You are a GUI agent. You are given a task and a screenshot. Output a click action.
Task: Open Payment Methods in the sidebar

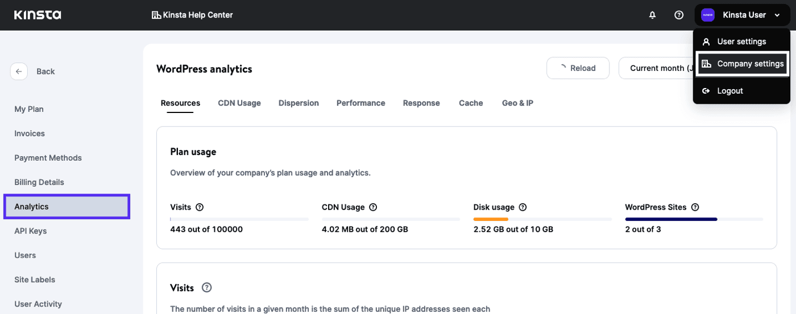(x=48, y=158)
